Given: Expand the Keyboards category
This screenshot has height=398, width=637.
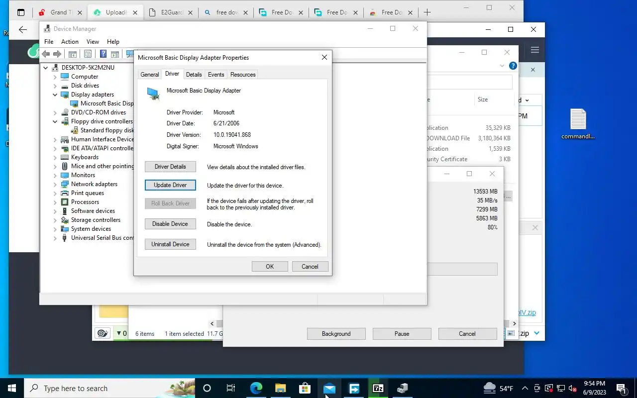Looking at the screenshot, I should (x=55, y=157).
